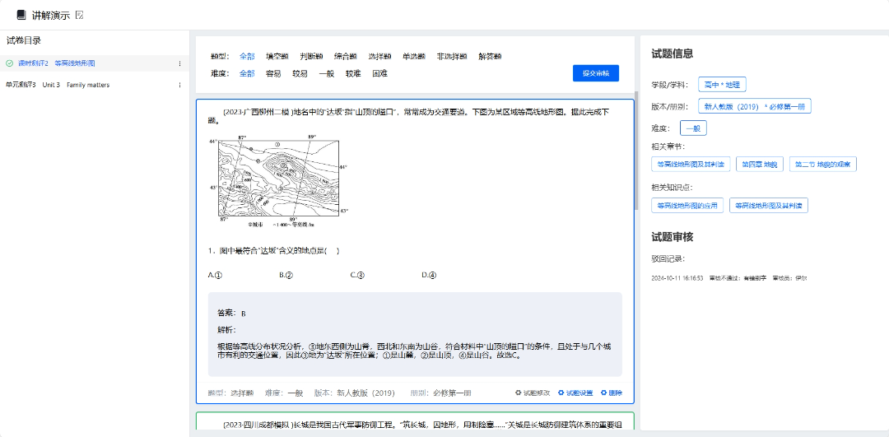Click the 解析 explanation paragraph
The image size is (889, 437).
(414, 351)
